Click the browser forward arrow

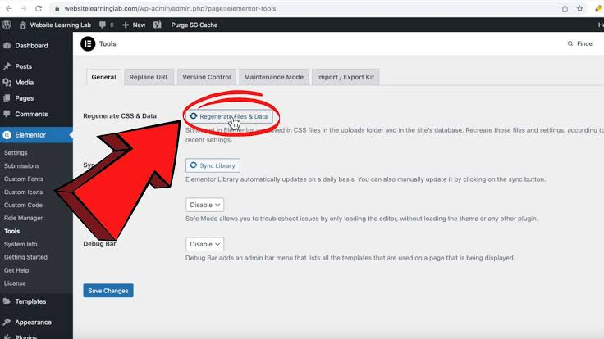(24, 8)
